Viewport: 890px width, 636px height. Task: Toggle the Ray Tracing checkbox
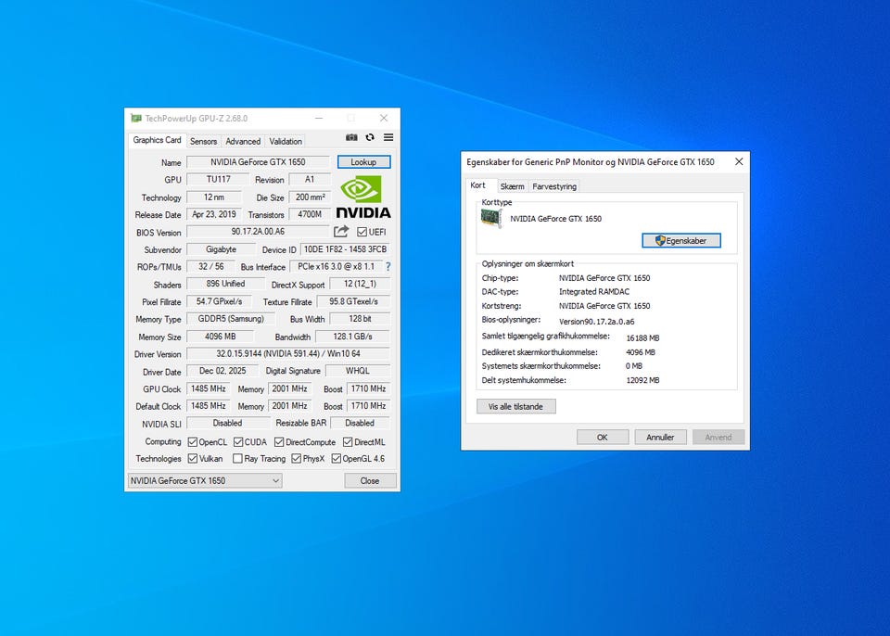[238, 459]
